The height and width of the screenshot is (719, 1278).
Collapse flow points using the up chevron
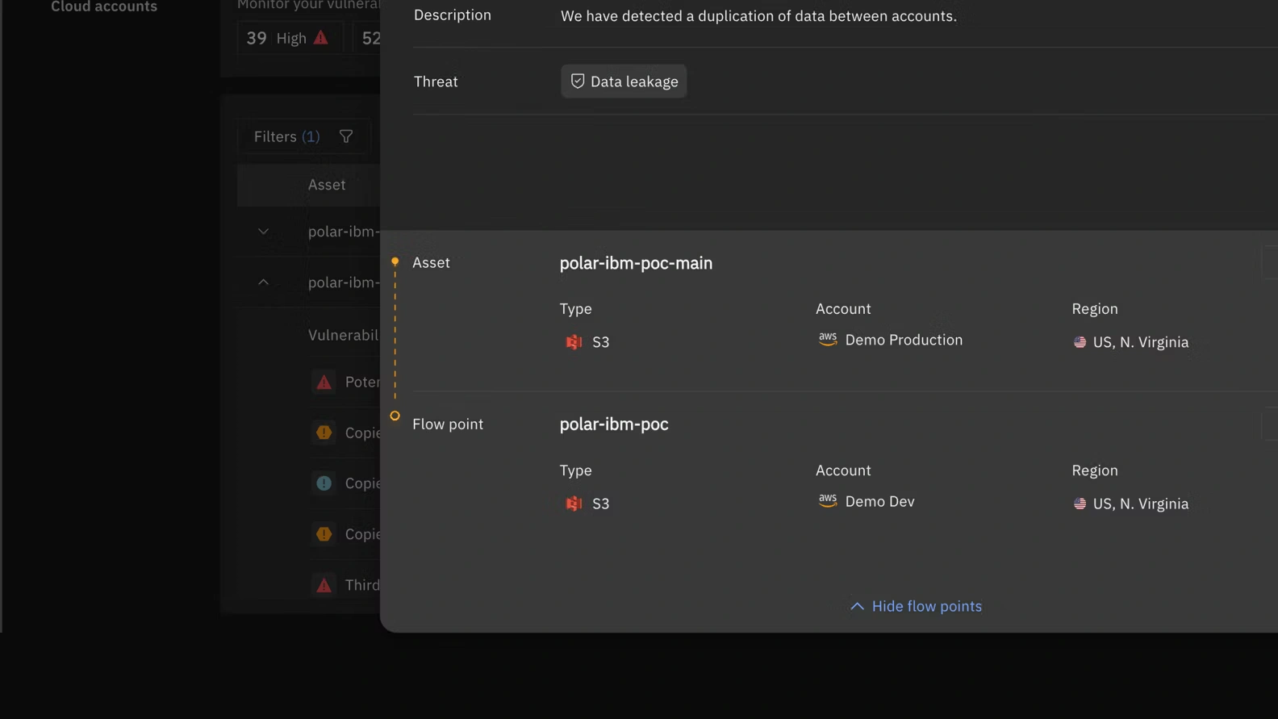[x=857, y=606]
